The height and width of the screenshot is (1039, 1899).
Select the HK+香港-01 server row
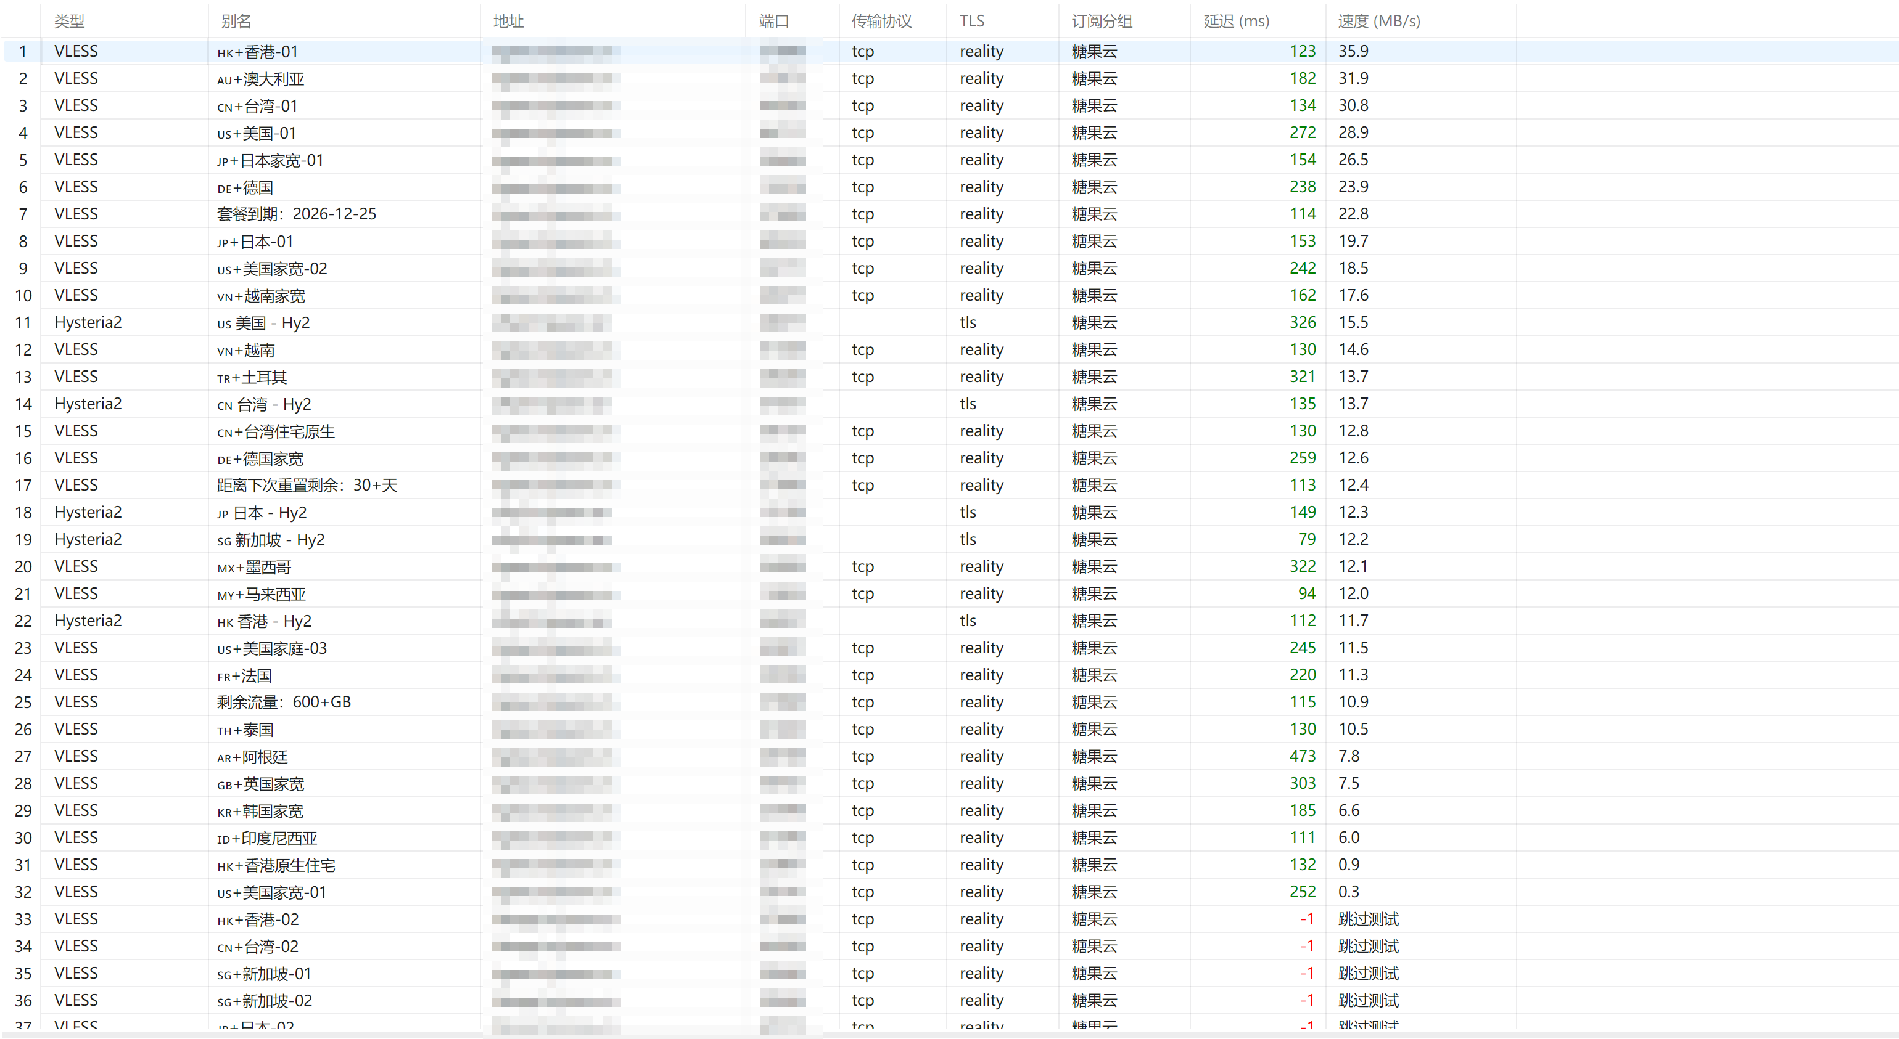tap(950, 51)
